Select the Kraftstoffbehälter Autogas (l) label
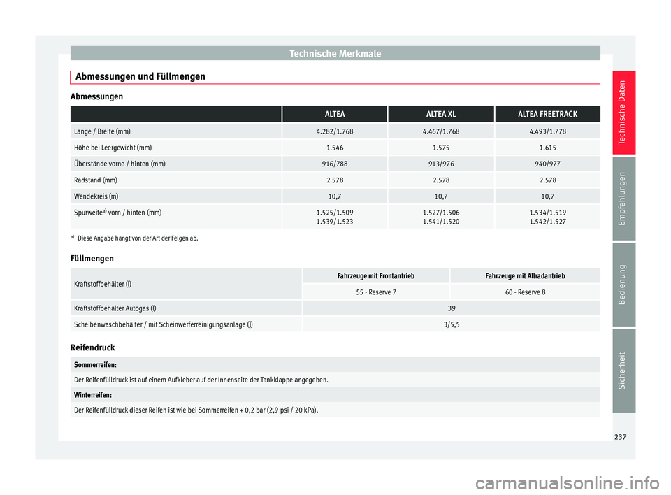The image size is (671, 495). click(115, 308)
